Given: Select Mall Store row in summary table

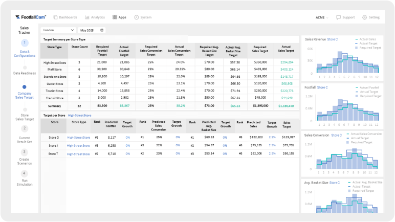Looking at the screenshot, I should [170, 69].
